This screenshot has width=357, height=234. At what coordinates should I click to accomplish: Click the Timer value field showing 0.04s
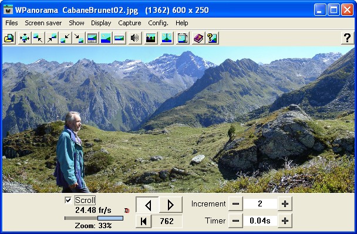coord(260,221)
